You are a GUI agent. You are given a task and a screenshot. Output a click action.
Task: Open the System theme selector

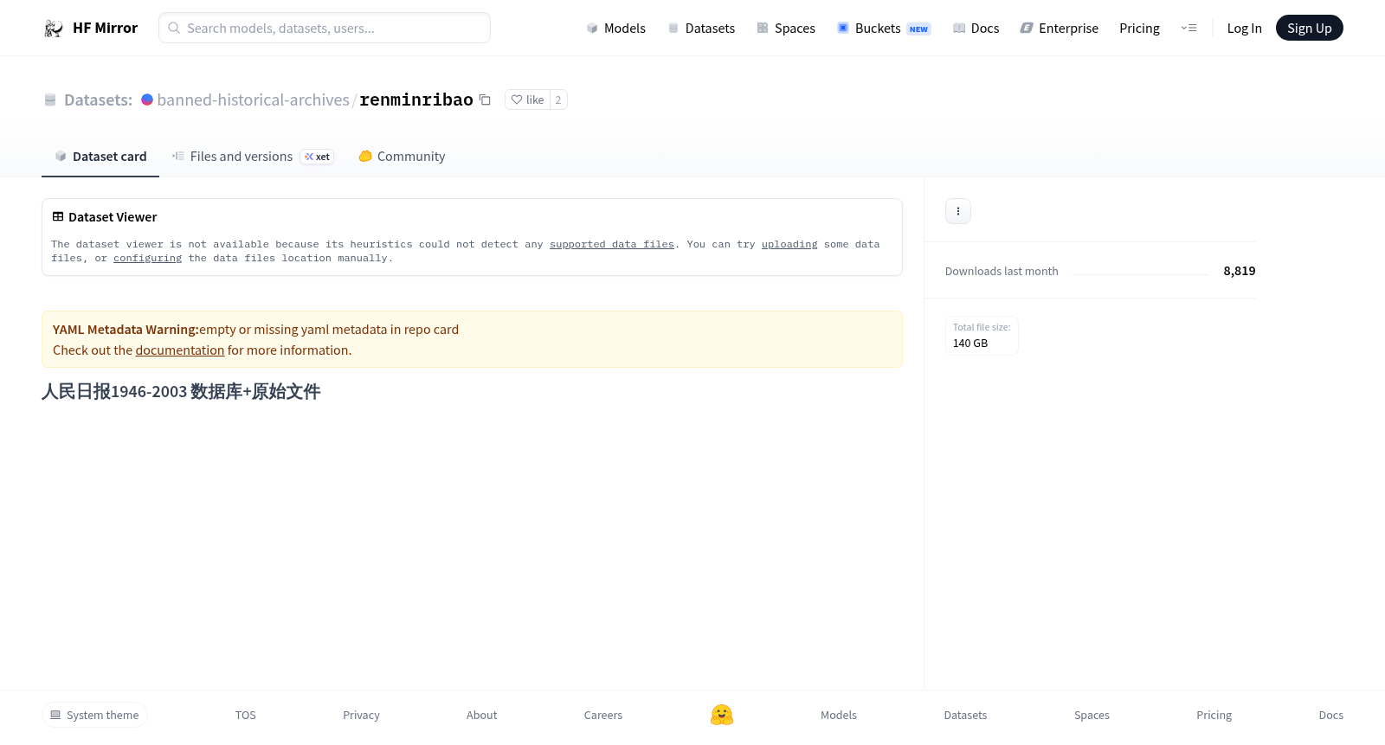click(x=94, y=715)
